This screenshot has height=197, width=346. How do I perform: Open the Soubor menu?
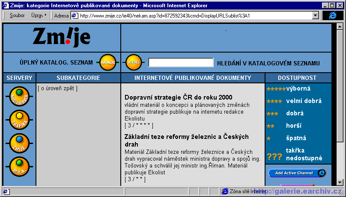click(17, 16)
